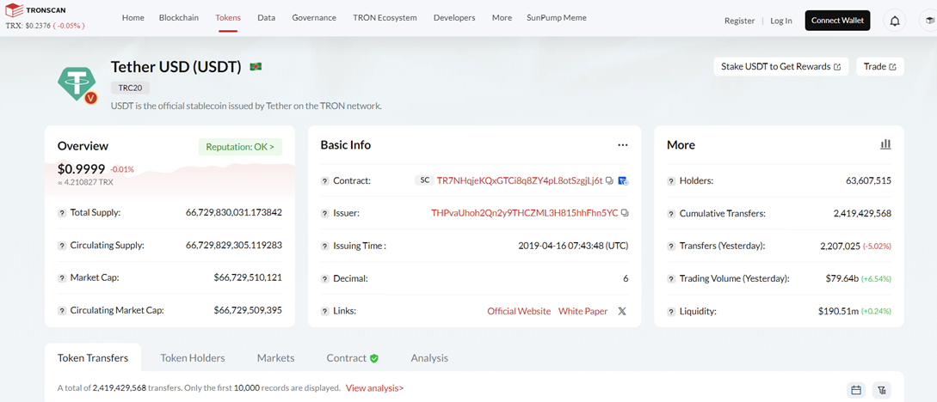Viewport: 937px width, 402px height.
Task: Copy the issuer address
Action: click(625, 213)
